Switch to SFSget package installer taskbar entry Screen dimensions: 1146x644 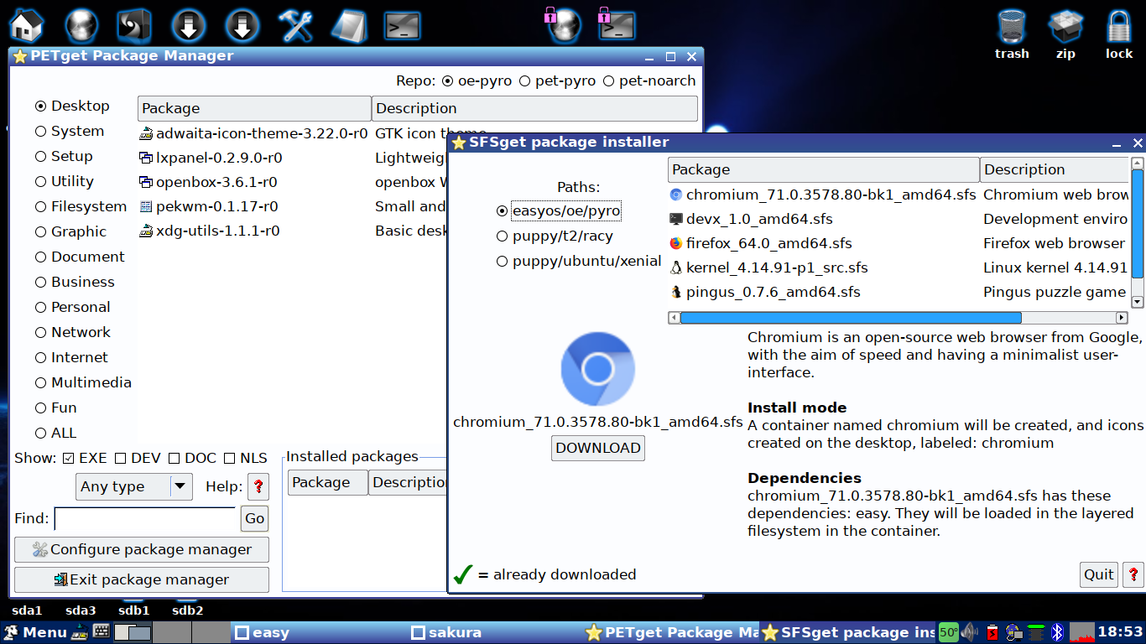(x=847, y=632)
